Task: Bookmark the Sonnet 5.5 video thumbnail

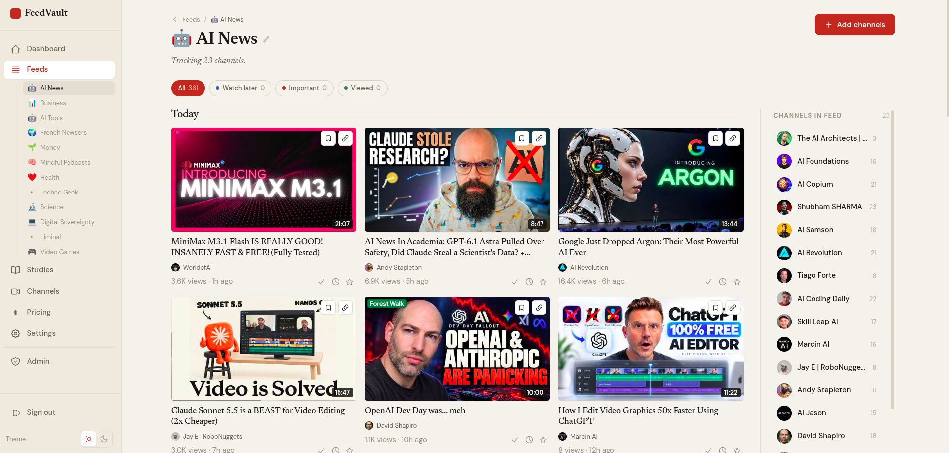Action: 328,308
